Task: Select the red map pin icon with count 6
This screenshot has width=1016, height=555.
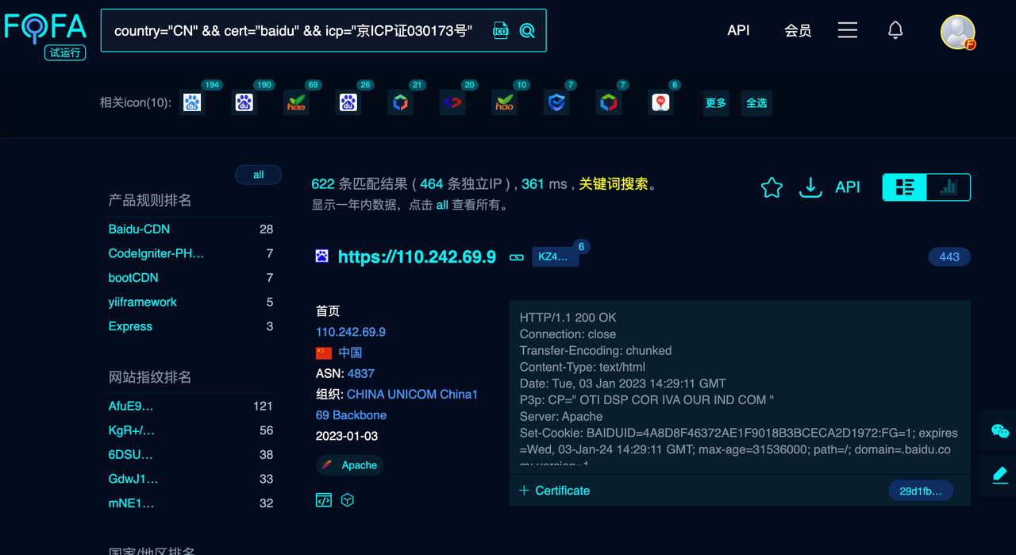Action: pyautogui.click(x=660, y=102)
